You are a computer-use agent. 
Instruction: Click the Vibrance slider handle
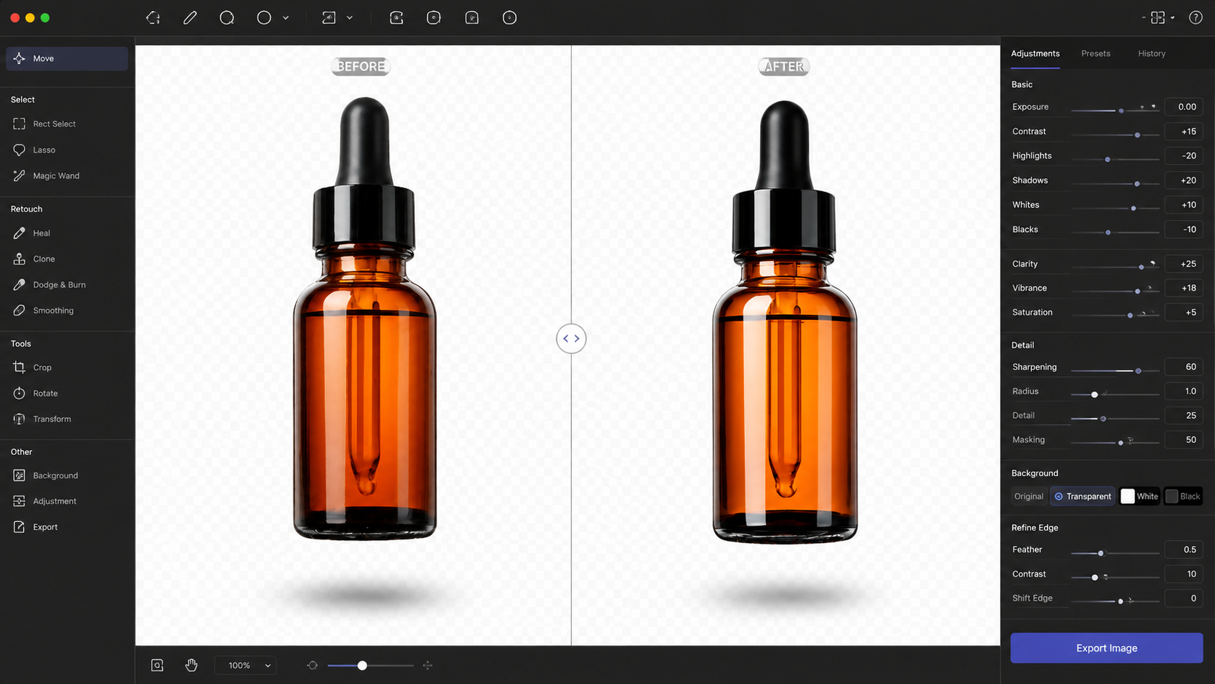click(1137, 291)
